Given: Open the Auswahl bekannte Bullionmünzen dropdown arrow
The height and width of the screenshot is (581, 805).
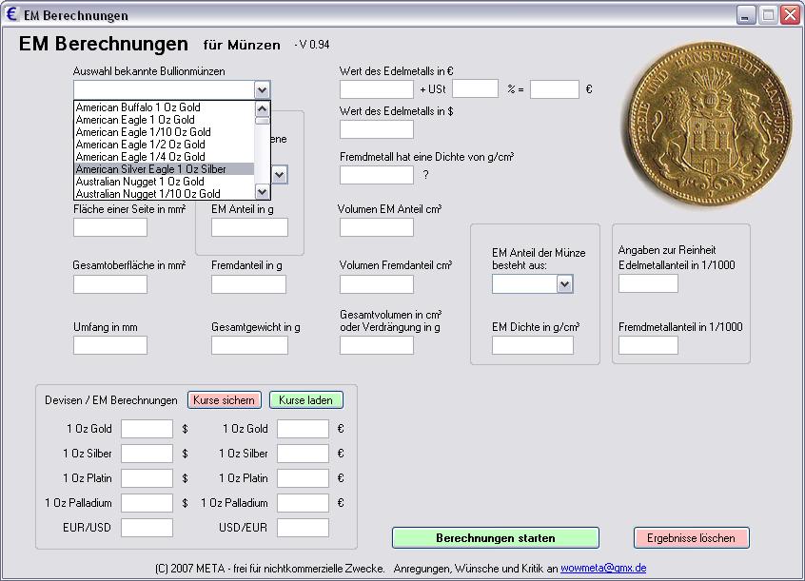Looking at the screenshot, I should coord(262,89).
